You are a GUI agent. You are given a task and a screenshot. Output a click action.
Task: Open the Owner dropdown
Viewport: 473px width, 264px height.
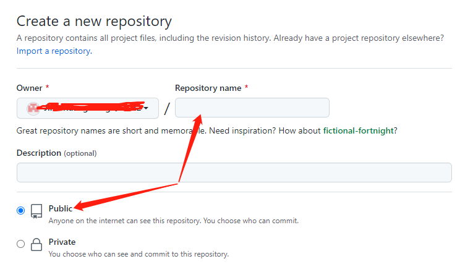click(87, 108)
